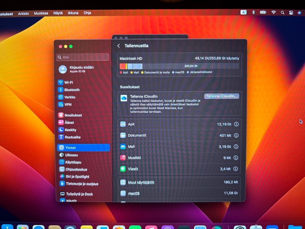Open the Ikkuna menu
305x229 pixels.
[73, 13]
